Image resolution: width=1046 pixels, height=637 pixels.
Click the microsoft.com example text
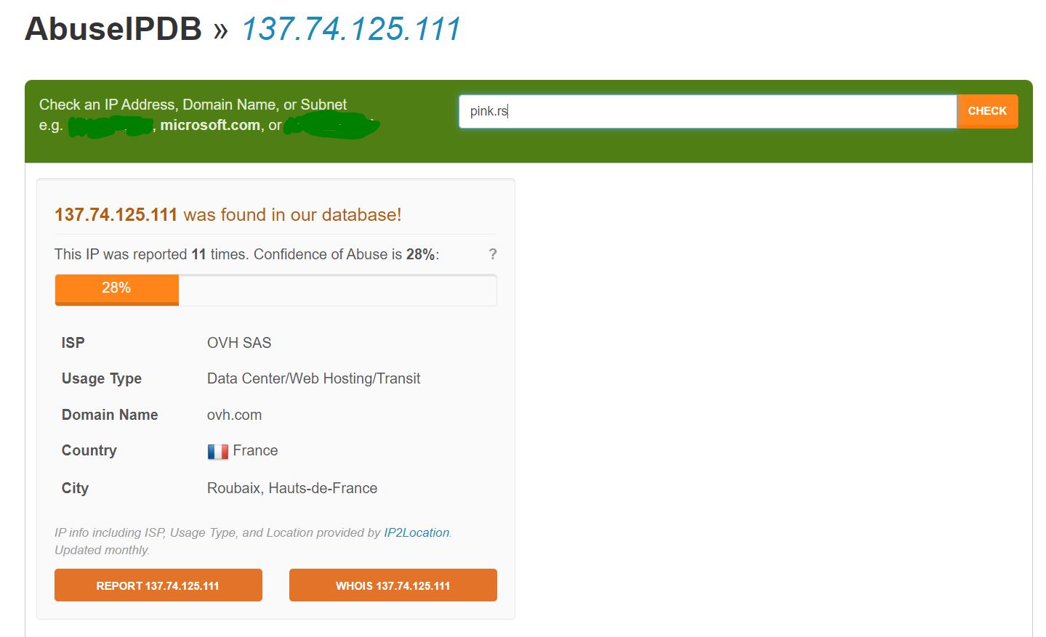[x=210, y=125]
